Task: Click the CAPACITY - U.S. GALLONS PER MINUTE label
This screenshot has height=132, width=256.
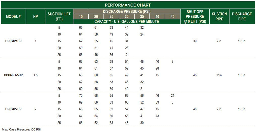Action: pyautogui.click(x=127, y=21)
